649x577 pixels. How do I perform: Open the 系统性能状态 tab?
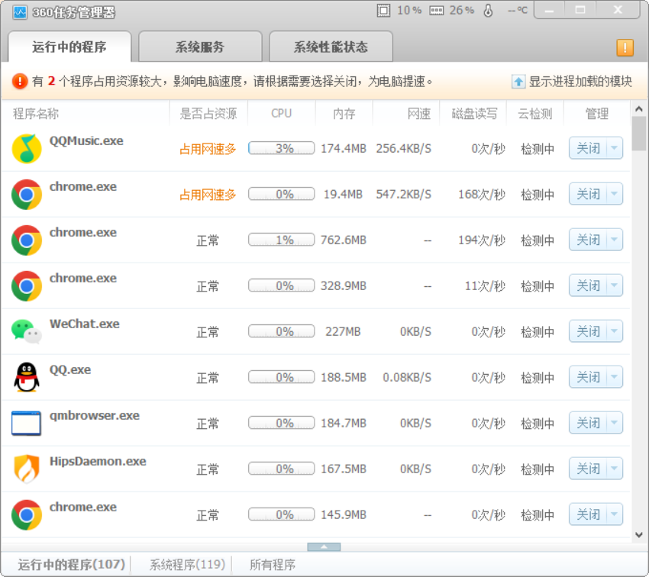pyautogui.click(x=331, y=47)
